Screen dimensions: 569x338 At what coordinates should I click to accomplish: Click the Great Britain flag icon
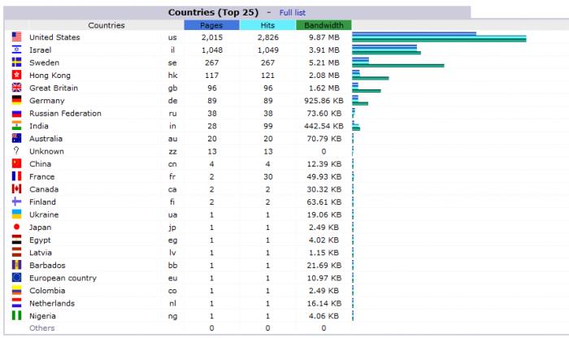pyautogui.click(x=17, y=88)
